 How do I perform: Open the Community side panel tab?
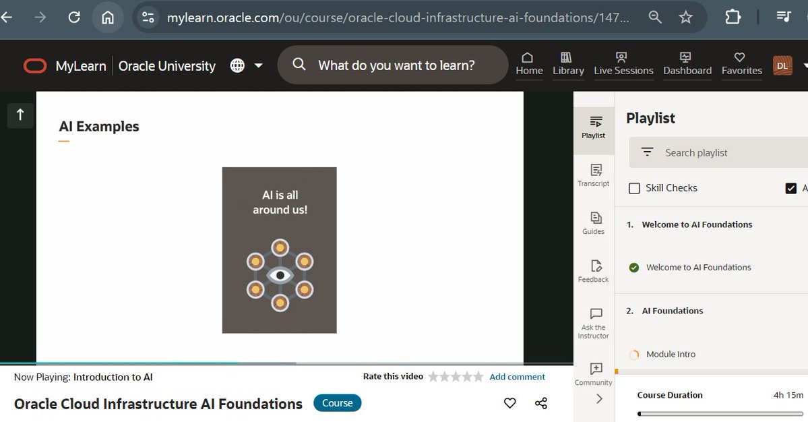click(x=594, y=374)
